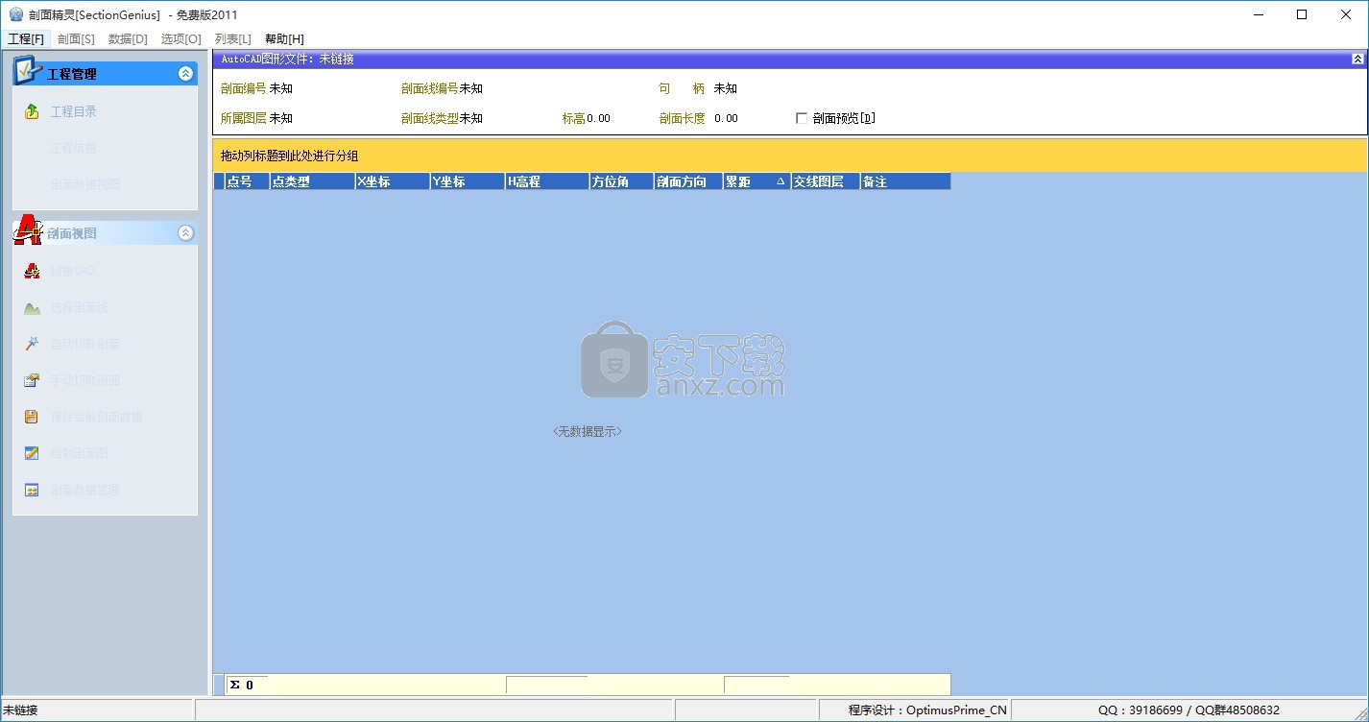Click the sort arrow on the 累距 column
The height and width of the screenshot is (722, 1369).
[781, 181]
